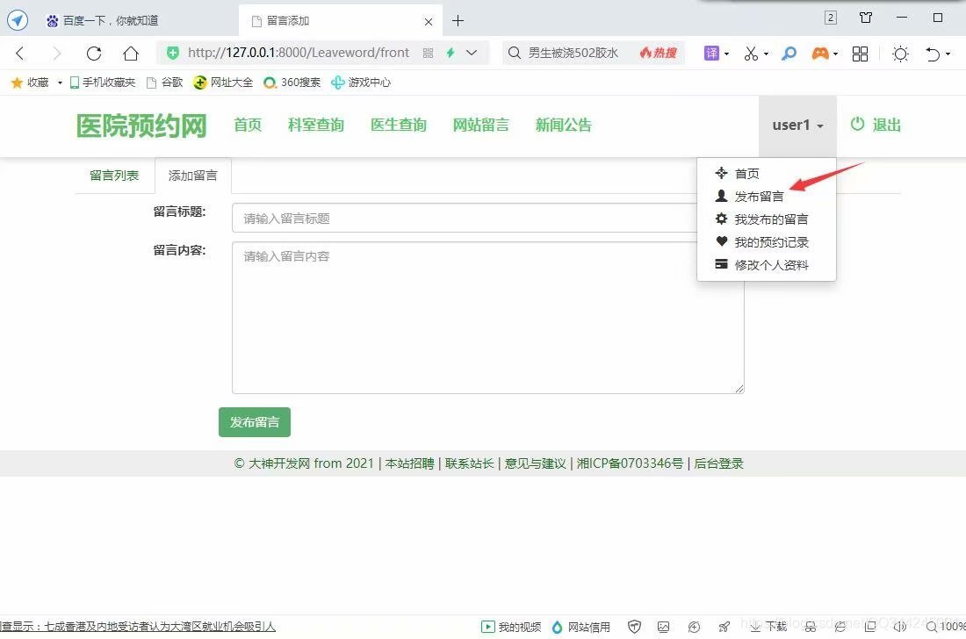This screenshot has width=966, height=639.
Task: Click the 医院预约网 site logo
Action: click(141, 126)
